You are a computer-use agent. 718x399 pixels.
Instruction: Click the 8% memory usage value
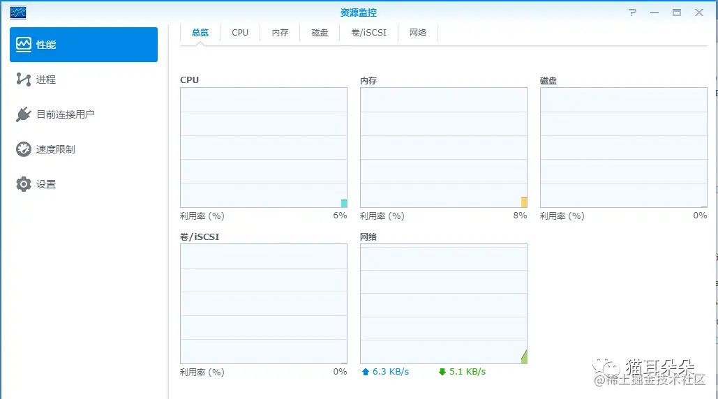pyautogui.click(x=520, y=216)
